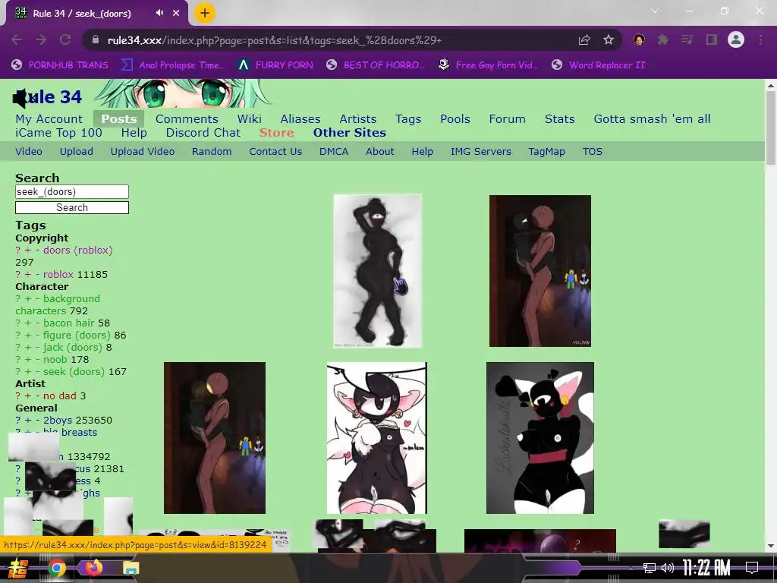Visit the Forum

(x=507, y=119)
